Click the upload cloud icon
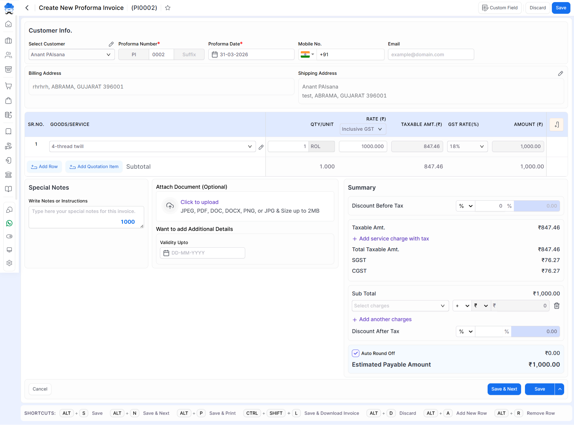The width and height of the screenshot is (574, 425). coord(170,206)
